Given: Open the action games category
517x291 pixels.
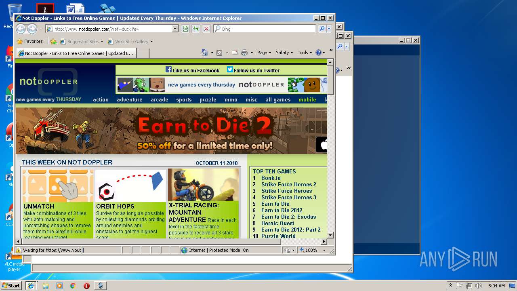Looking at the screenshot, I should [x=101, y=99].
